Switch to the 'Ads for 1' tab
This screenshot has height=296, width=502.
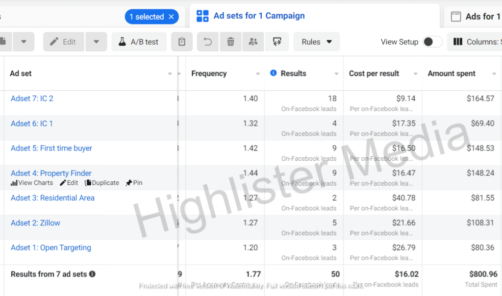click(x=475, y=17)
